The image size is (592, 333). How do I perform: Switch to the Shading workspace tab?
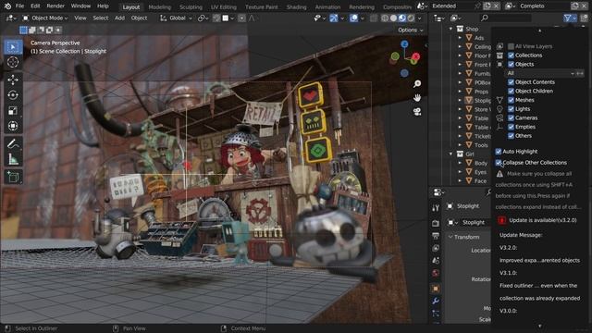coord(296,6)
